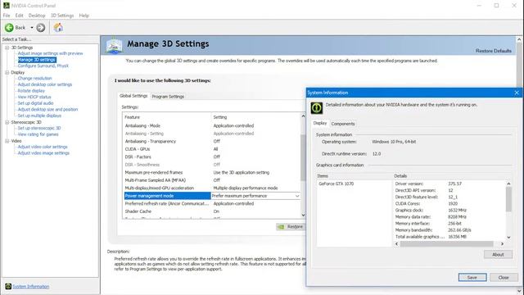Screen dimensions: 524x295
Task: Open the Edit menu
Action: [x=19, y=16]
